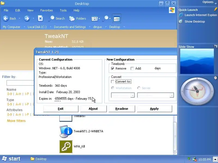
Task: Click the folder icon in Desktop title bar
Action: [2, 3]
